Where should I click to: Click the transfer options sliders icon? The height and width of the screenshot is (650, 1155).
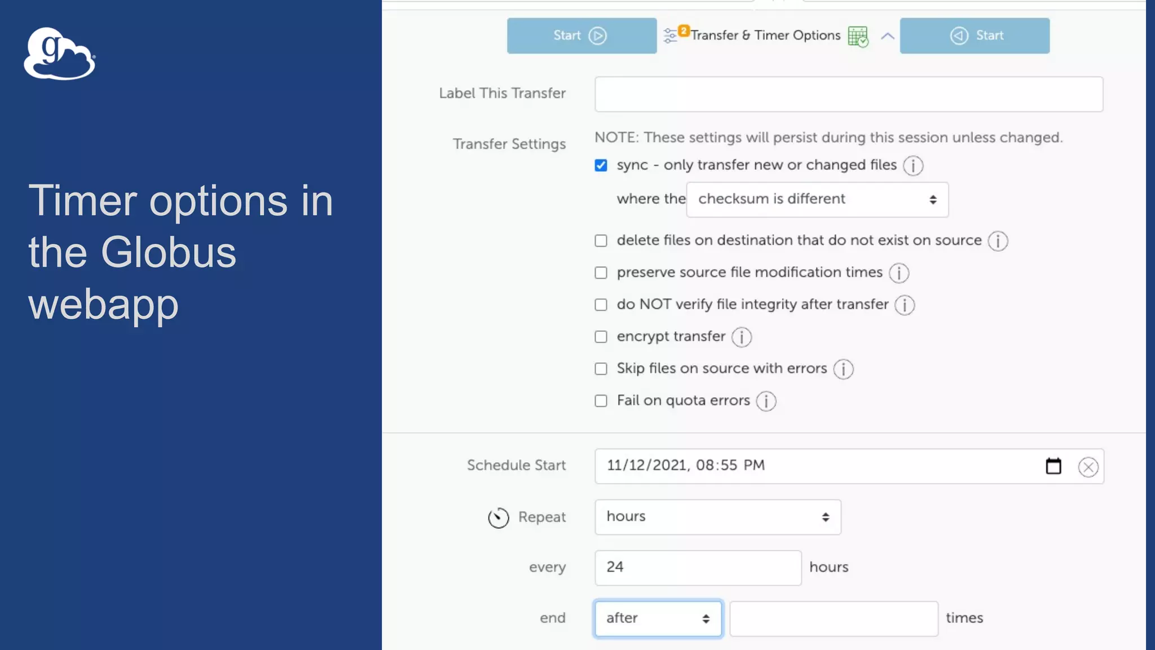[x=670, y=36]
